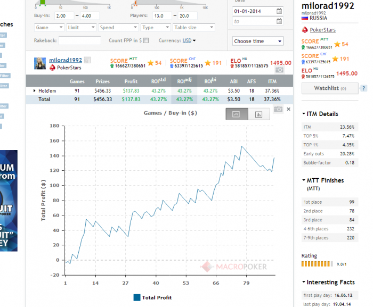Click the Total row profit value $137.83
Screen dimensions: 373x307
coord(131,99)
